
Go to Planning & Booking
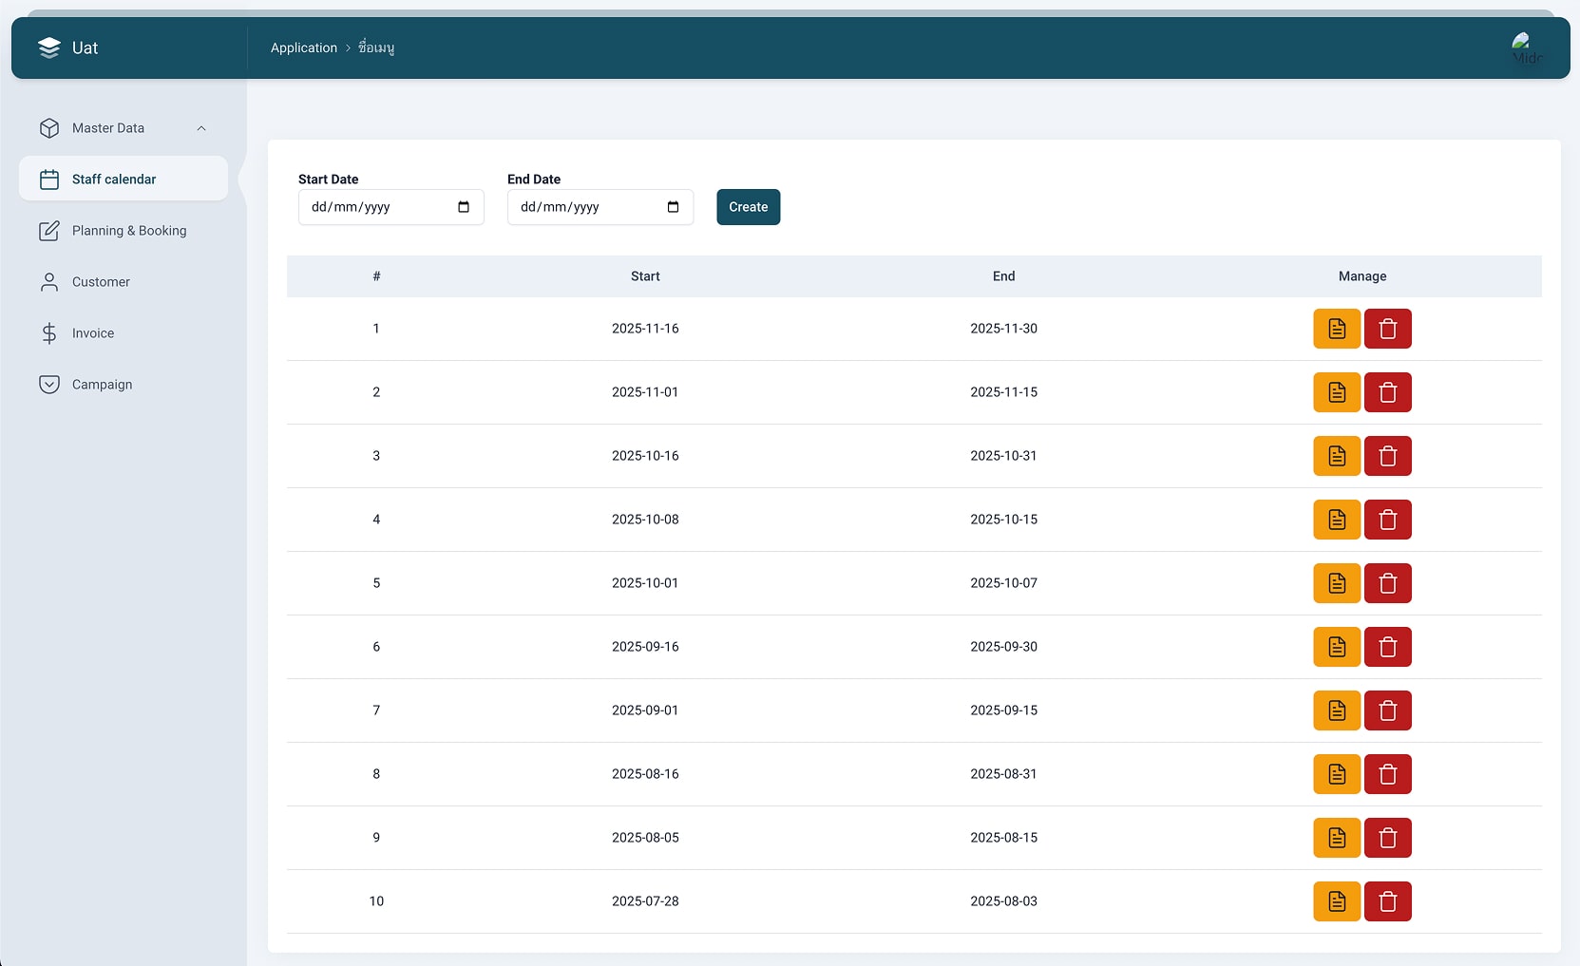tap(128, 231)
